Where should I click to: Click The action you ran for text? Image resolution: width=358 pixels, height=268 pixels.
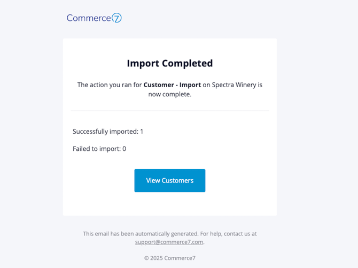[110, 85]
